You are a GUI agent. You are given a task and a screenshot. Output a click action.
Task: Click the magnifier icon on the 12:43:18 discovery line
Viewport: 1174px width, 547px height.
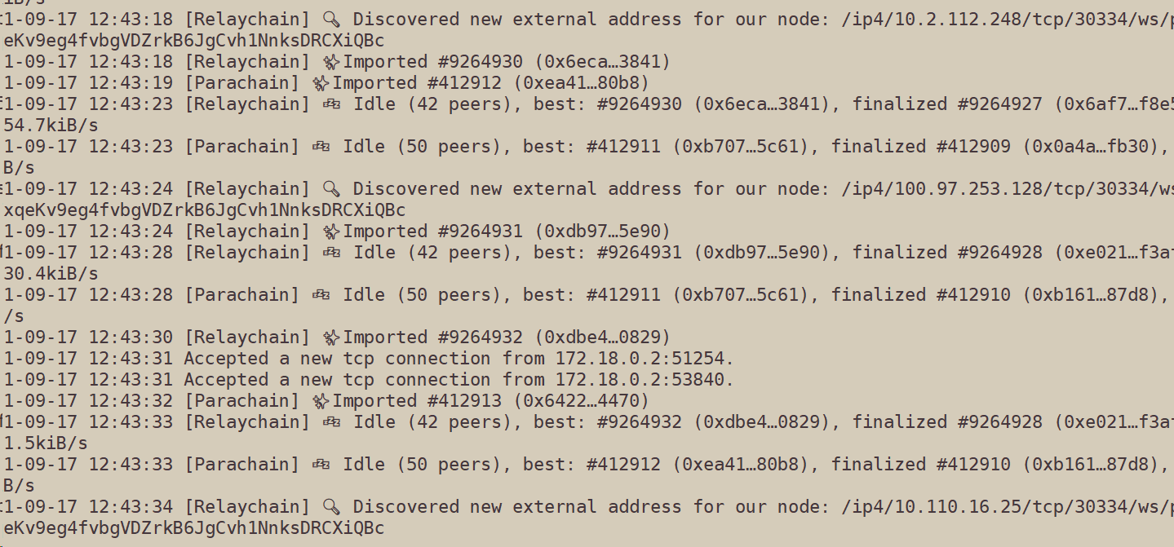pos(331,19)
